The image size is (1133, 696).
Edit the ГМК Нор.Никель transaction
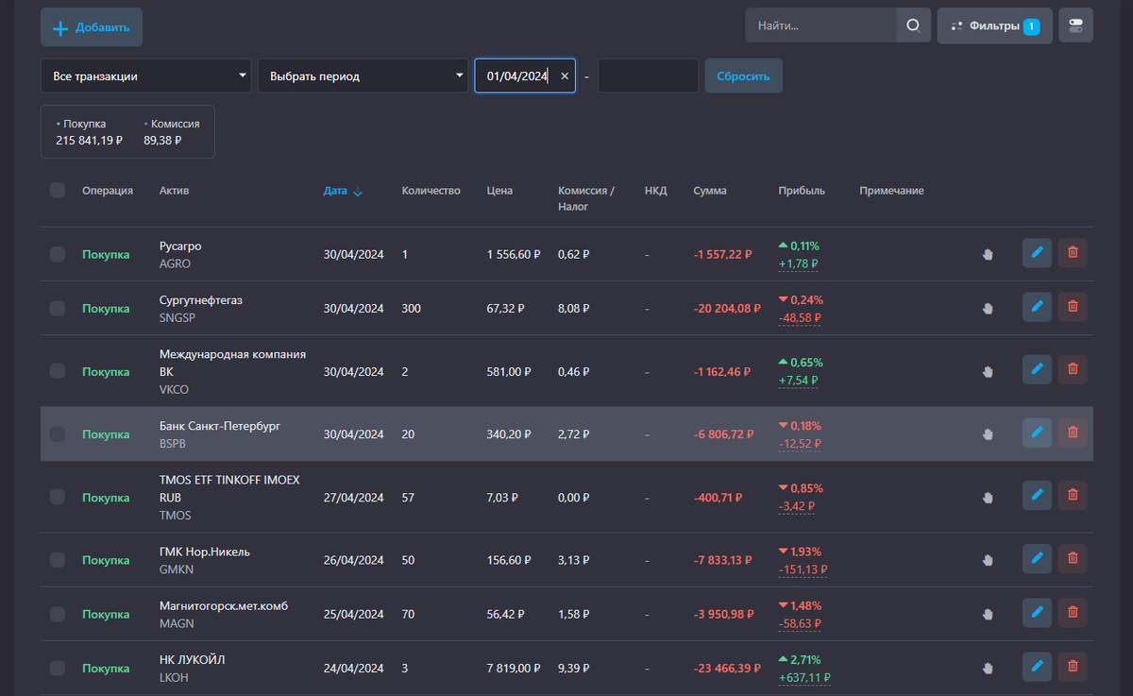point(1037,558)
